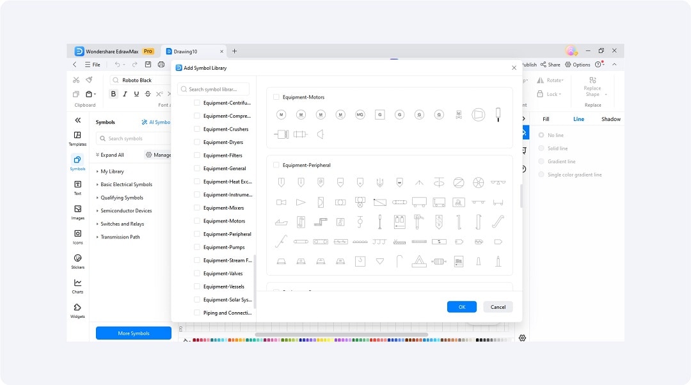This screenshot has width=691, height=385.
Task: Toggle Strikethrough text formatting
Action: click(x=148, y=94)
